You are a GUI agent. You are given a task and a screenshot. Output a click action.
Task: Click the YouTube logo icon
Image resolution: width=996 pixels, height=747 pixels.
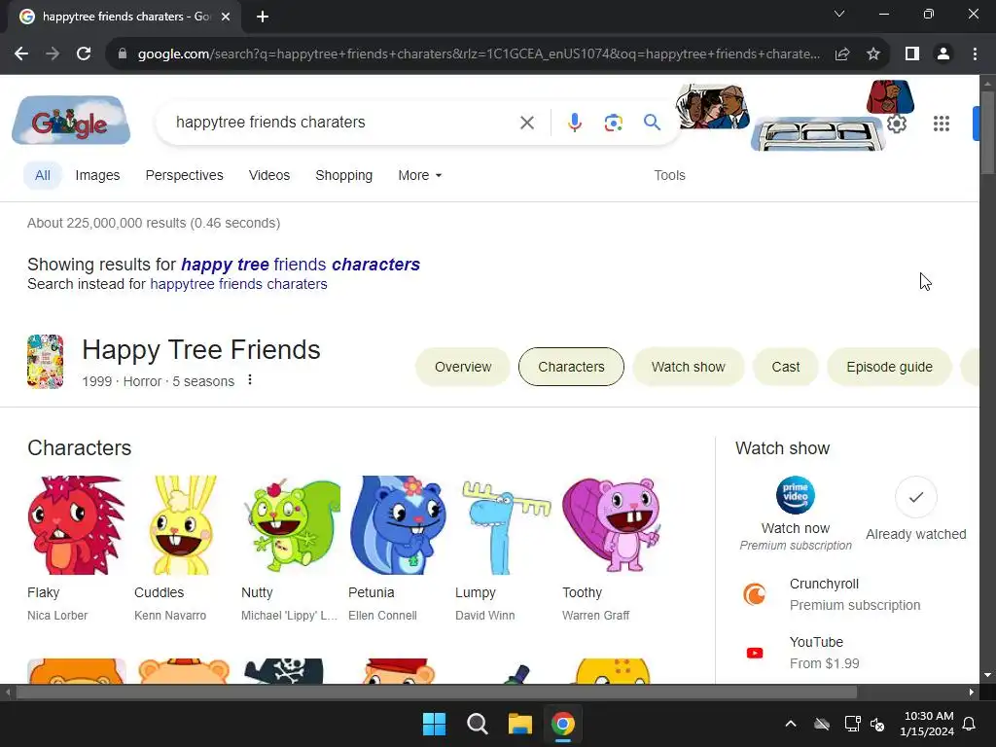755,653
